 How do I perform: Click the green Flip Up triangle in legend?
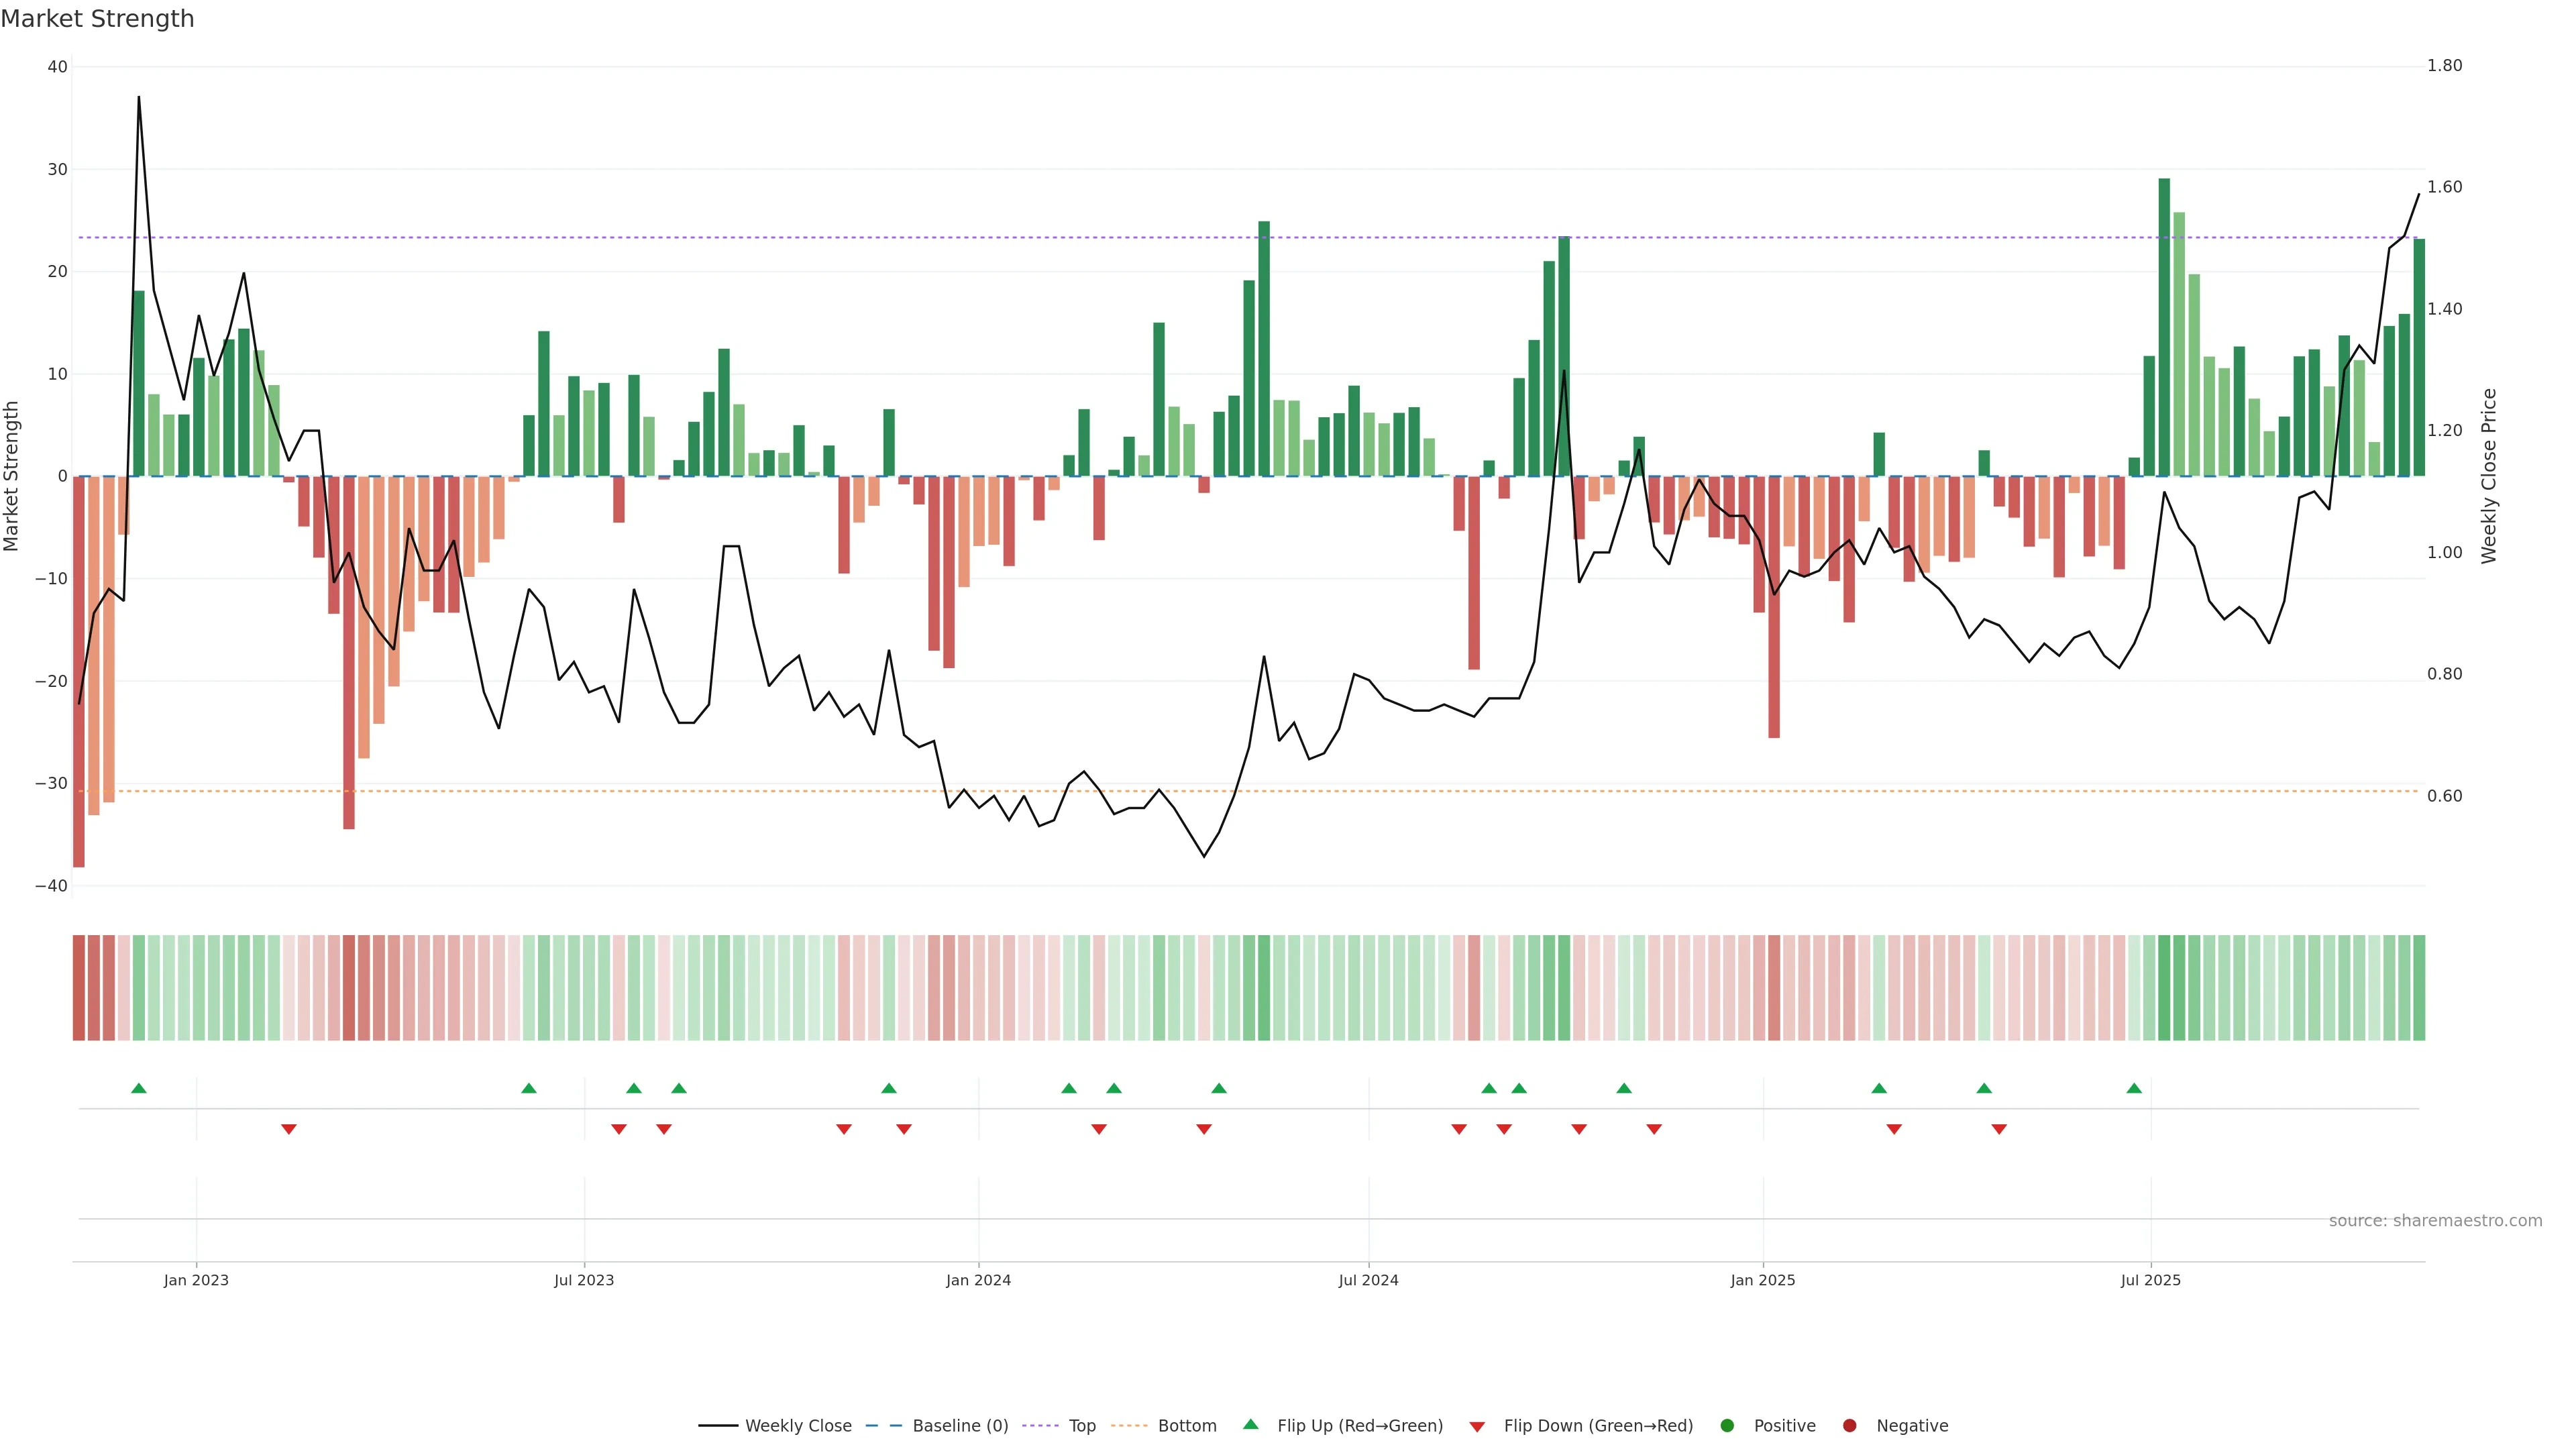point(1250,1424)
